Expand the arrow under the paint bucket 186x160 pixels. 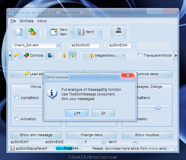coord(118,36)
